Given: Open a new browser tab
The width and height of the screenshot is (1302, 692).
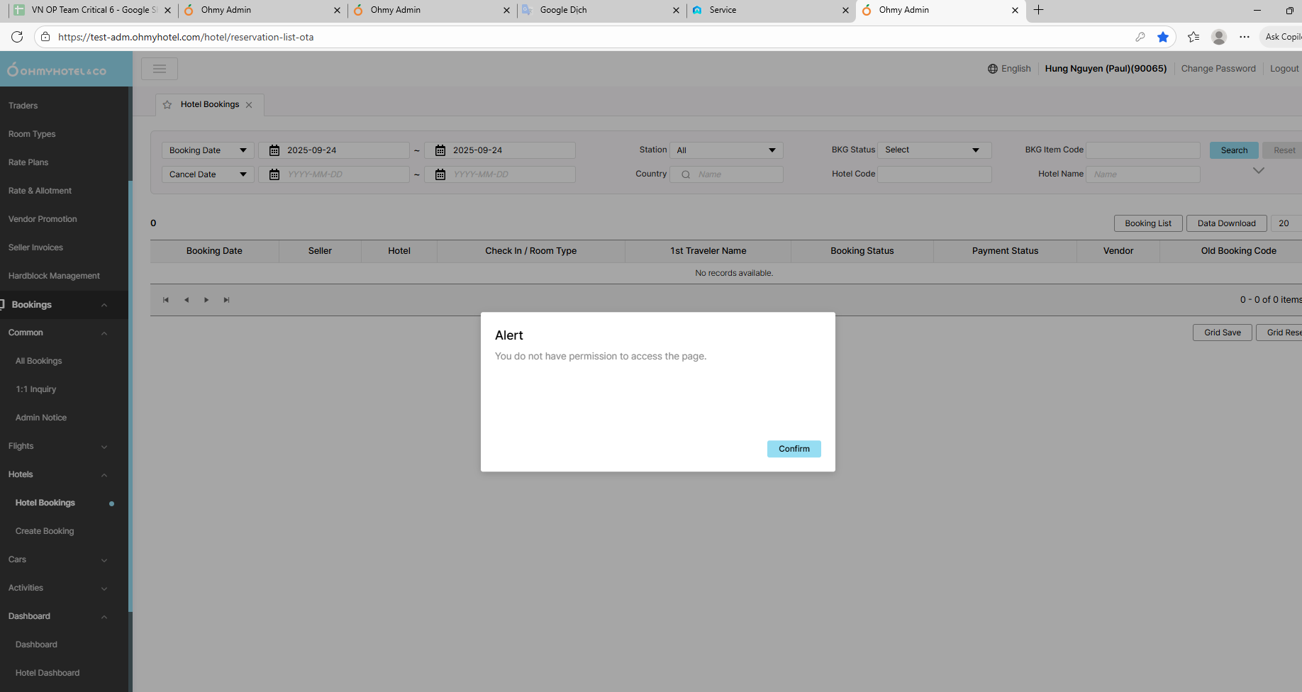Looking at the screenshot, I should point(1039,10).
